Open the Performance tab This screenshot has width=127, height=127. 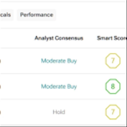(x=37, y=15)
